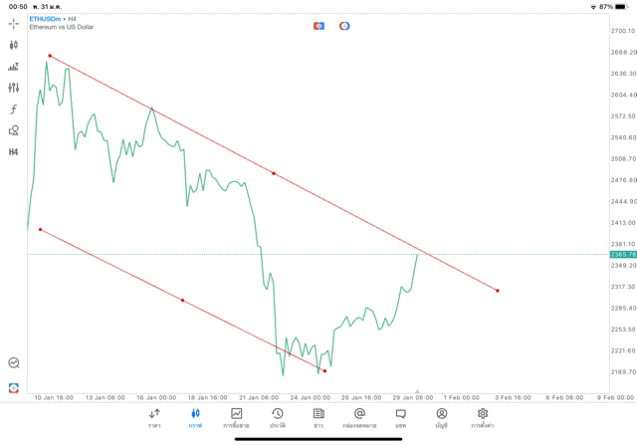The width and height of the screenshot is (637, 445).
Task: Open the chart settings sliders icon
Action: click(x=14, y=88)
